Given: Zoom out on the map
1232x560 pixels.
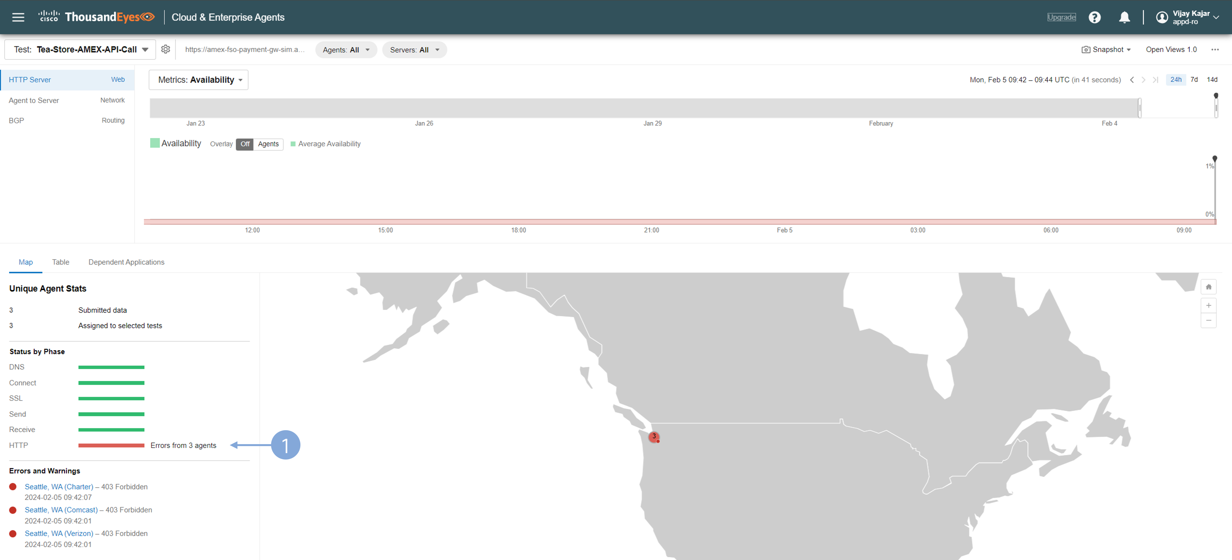Looking at the screenshot, I should (1208, 320).
